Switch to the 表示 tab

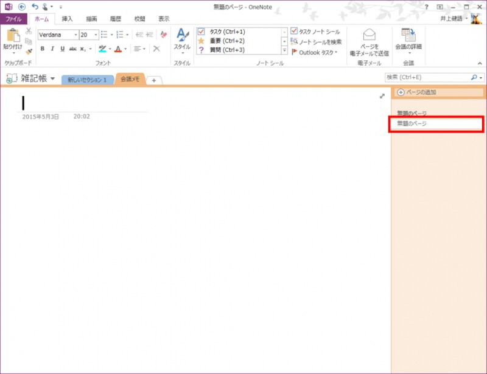click(x=164, y=19)
